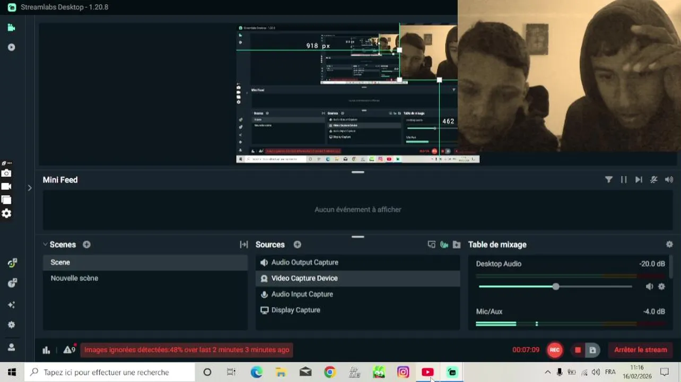Save replay with the disk icon
The height and width of the screenshot is (382, 681).
[x=592, y=350]
